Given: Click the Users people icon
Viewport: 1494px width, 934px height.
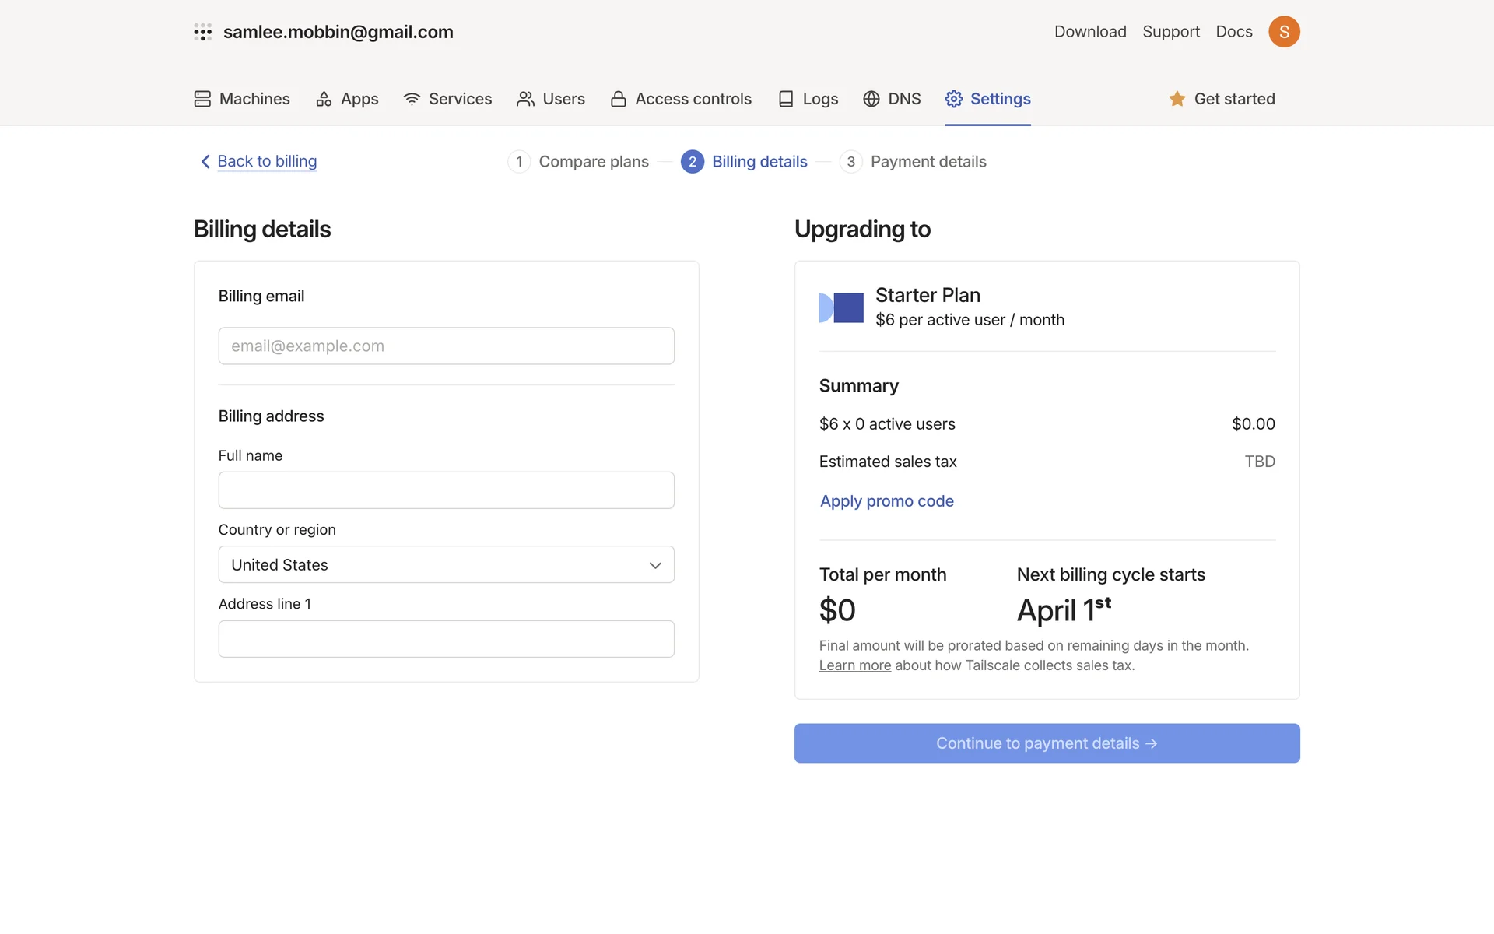Looking at the screenshot, I should (525, 99).
